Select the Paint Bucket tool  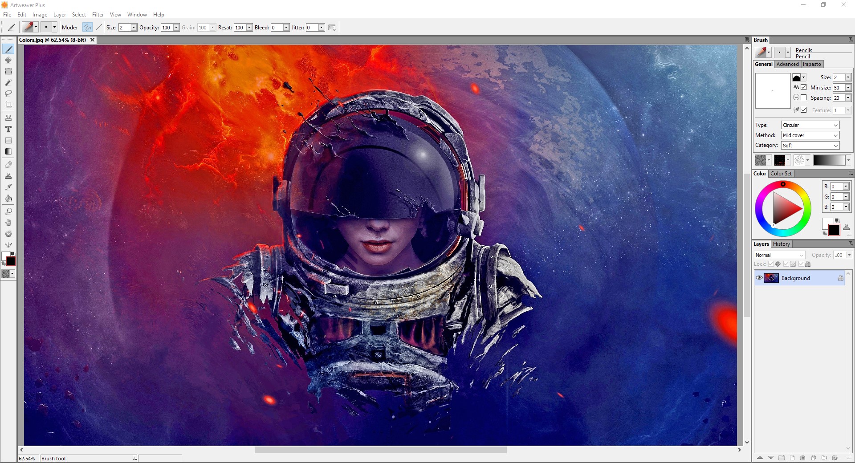click(8, 199)
